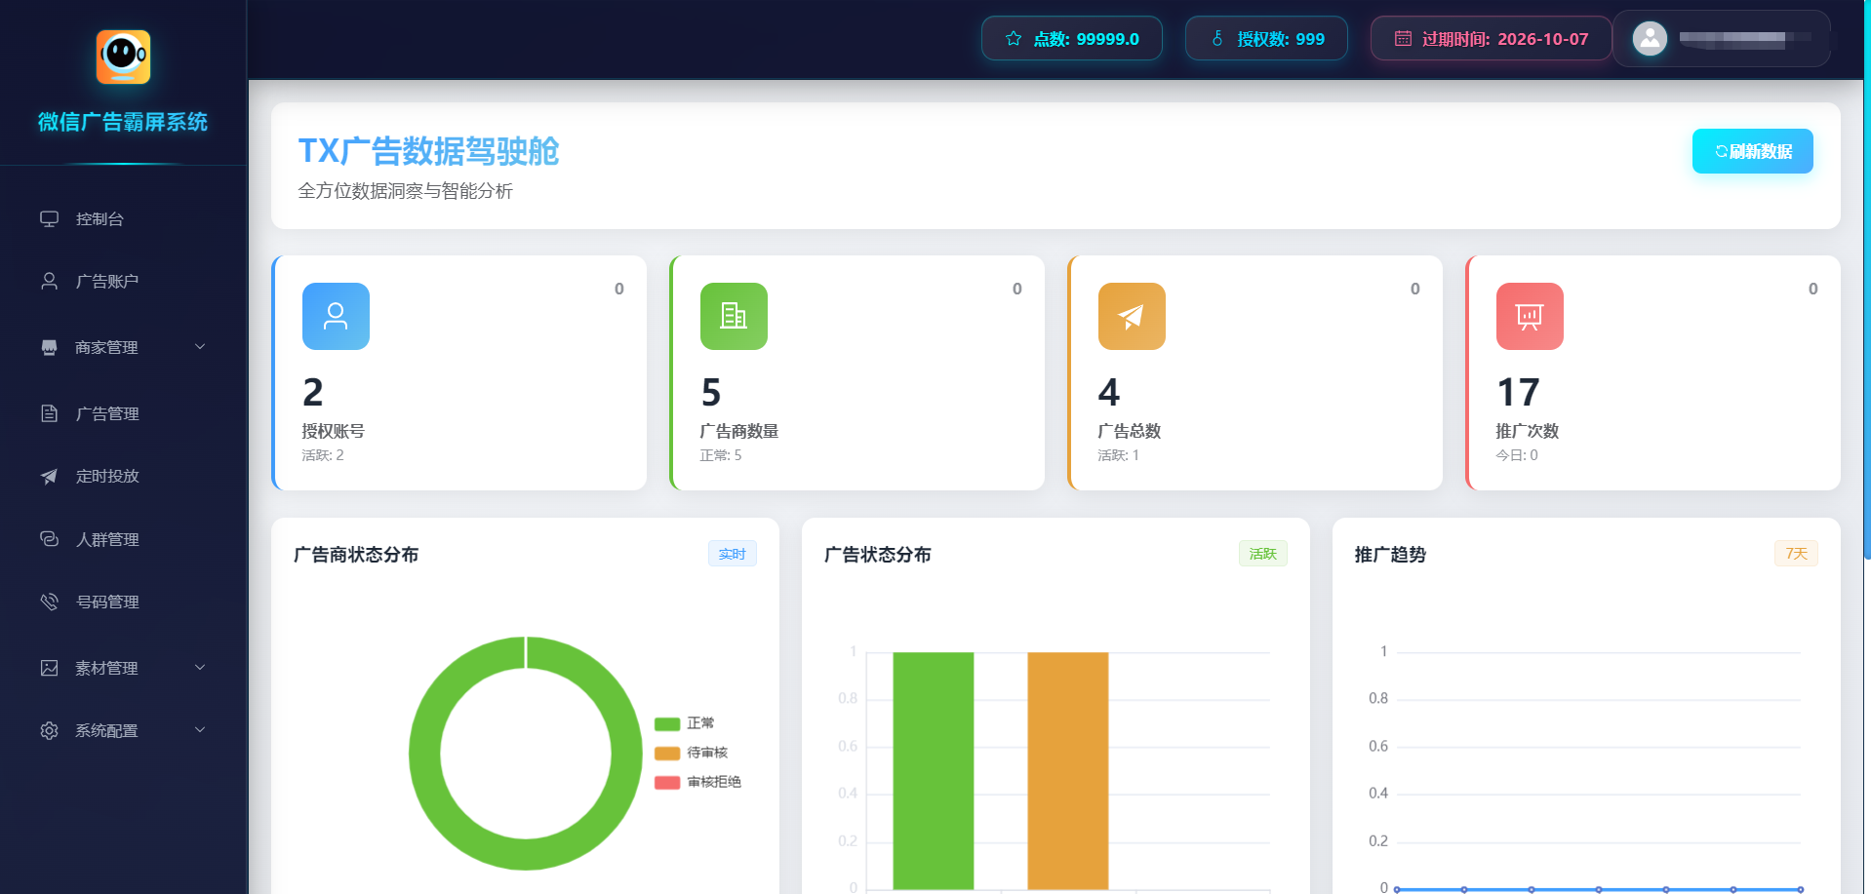Click the page's vertical scrollbar thumb
The width and height of the screenshot is (1871, 894).
coord(1866,283)
